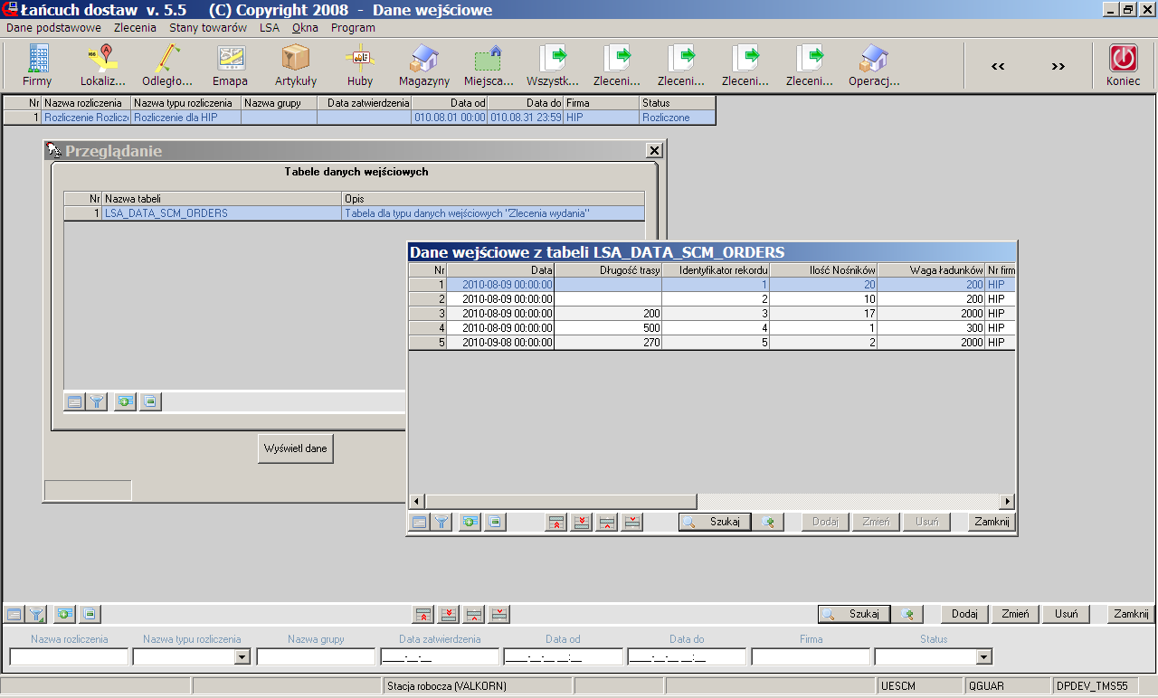Click magnifier-plus icon beside Szukaj in Dane wejściowe window
Image resolution: width=1158 pixels, height=698 pixels.
tap(768, 522)
